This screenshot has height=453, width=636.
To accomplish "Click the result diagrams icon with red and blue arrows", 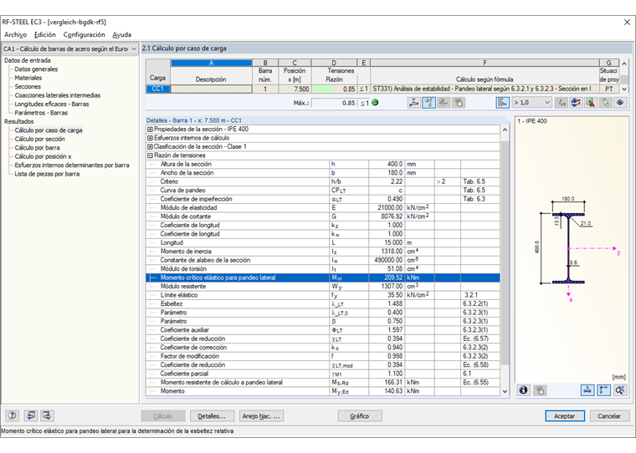I will click(x=576, y=103).
